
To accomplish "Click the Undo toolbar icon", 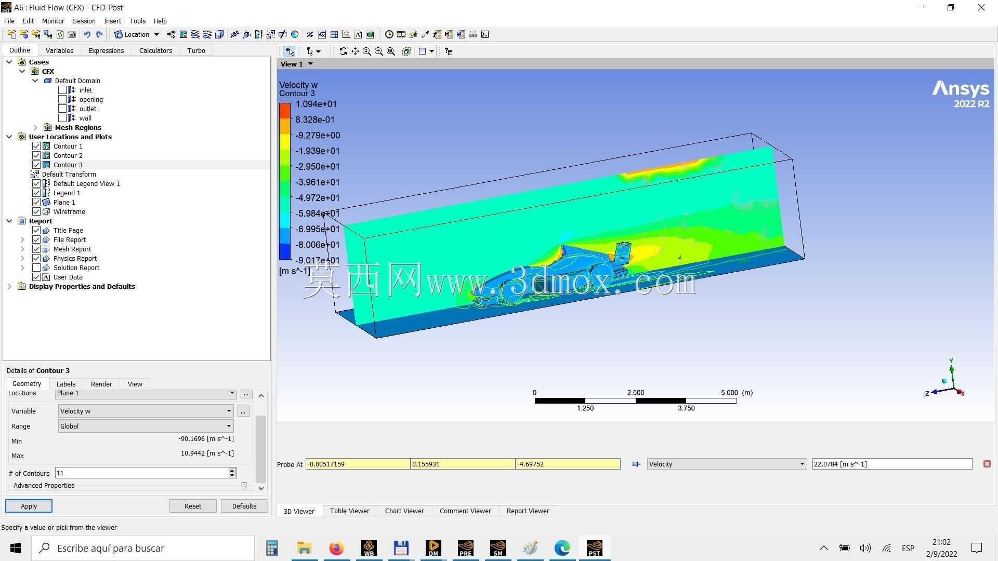I will (x=87, y=34).
